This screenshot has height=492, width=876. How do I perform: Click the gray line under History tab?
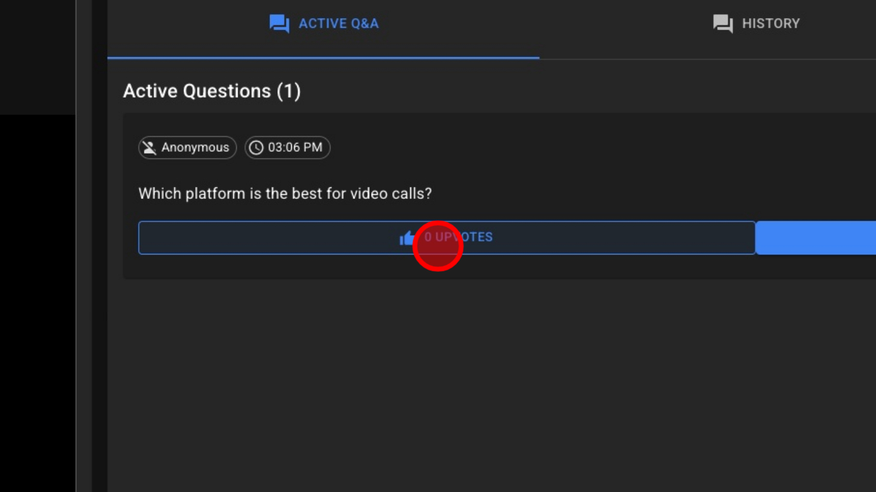coord(707,59)
